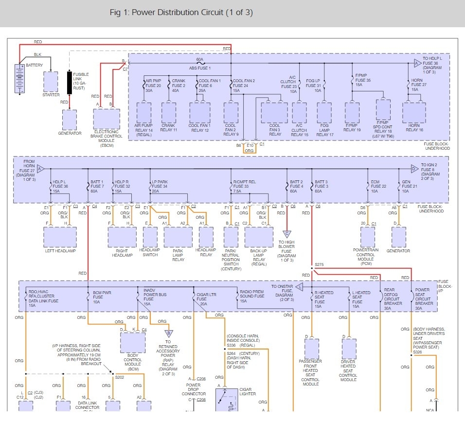Click the 'F/PMP FUSE 35 15A' label
465x422 pixels.
[x=363, y=80]
